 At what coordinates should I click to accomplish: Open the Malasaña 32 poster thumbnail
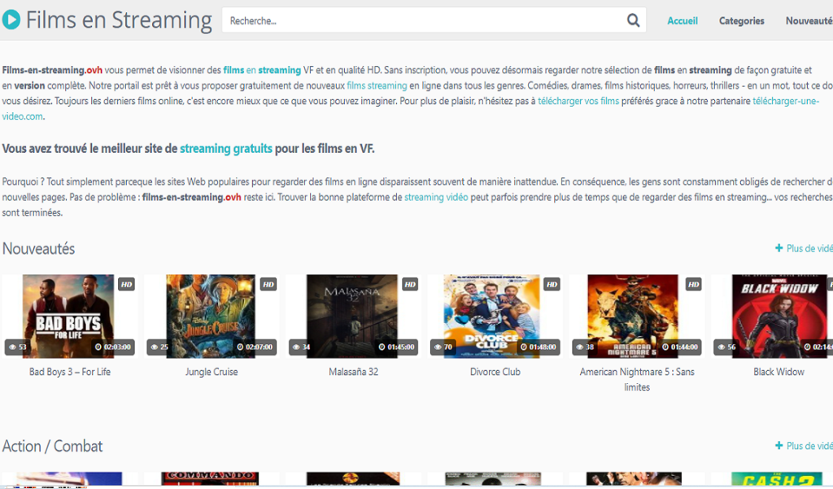pyautogui.click(x=352, y=317)
